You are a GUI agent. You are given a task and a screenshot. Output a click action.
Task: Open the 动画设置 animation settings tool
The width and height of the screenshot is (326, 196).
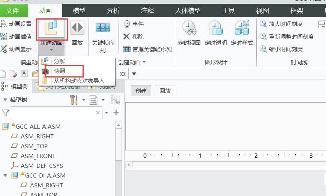pos(16,24)
